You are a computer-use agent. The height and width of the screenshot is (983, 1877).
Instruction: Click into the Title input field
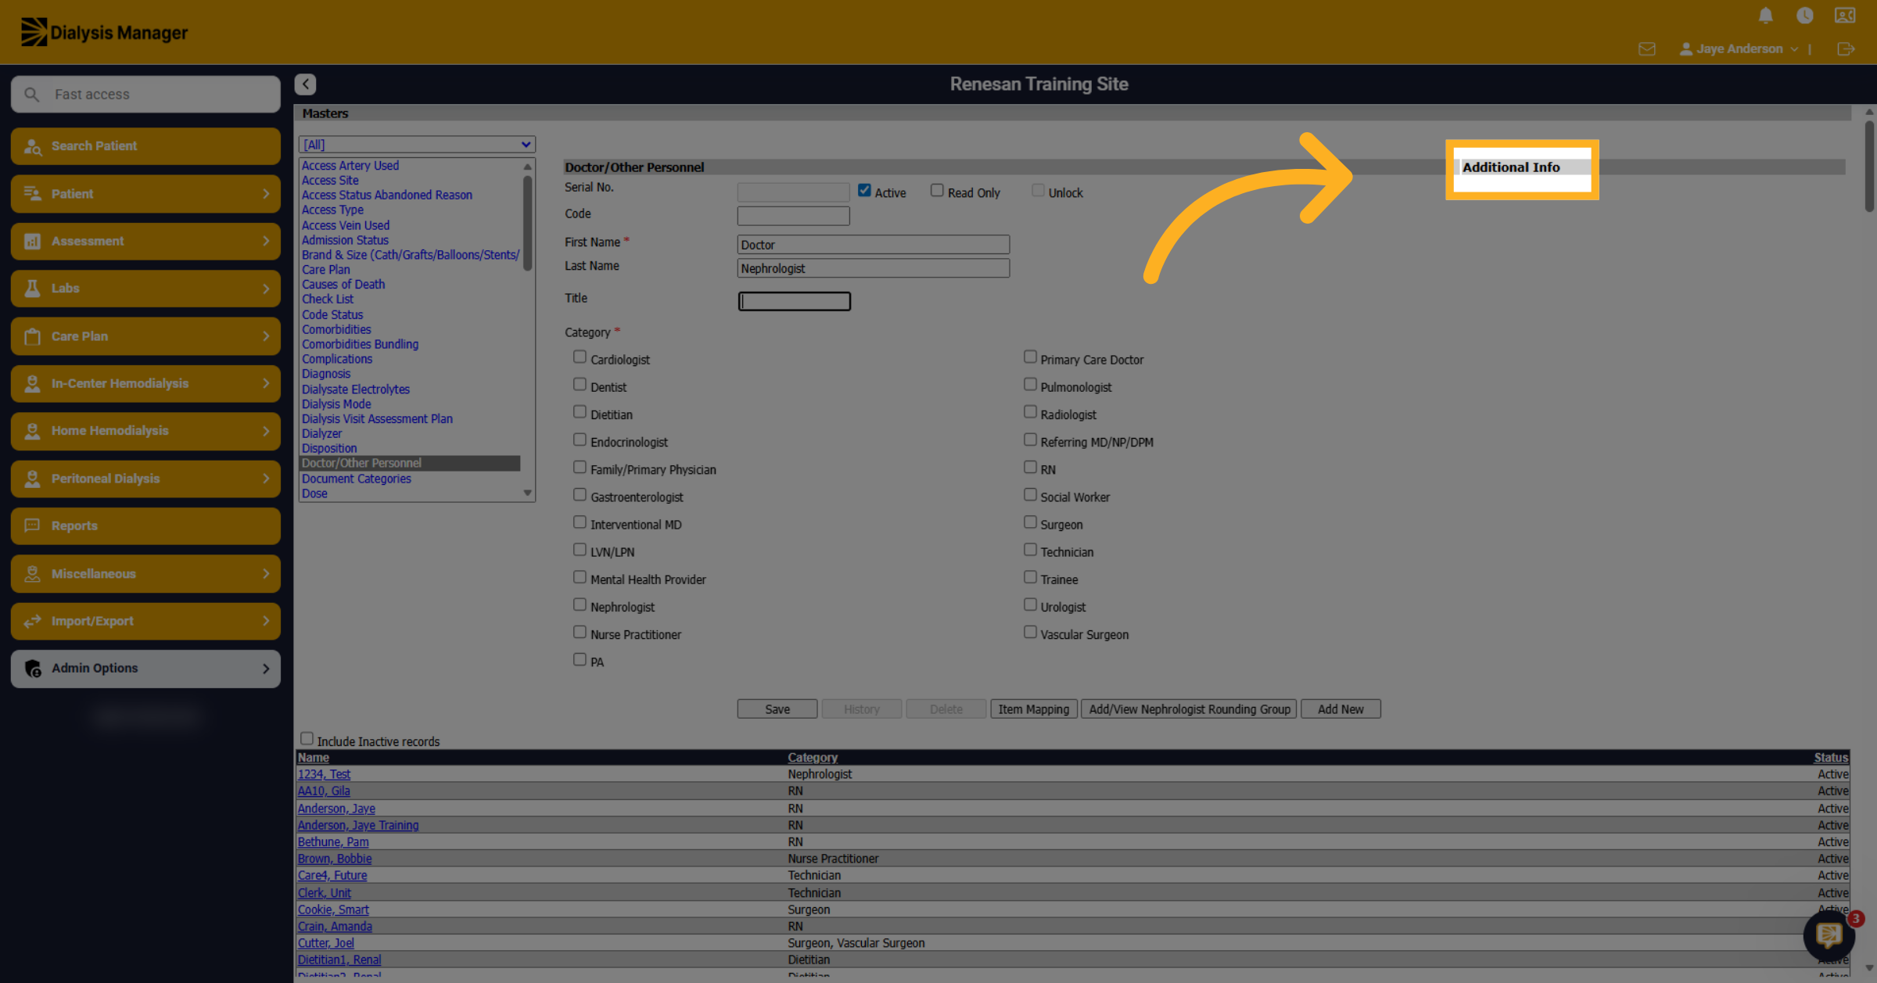[x=794, y=301]
